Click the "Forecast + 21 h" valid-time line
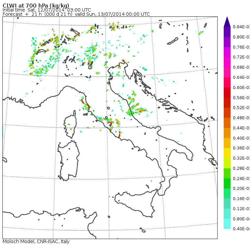 coord(76,14)
